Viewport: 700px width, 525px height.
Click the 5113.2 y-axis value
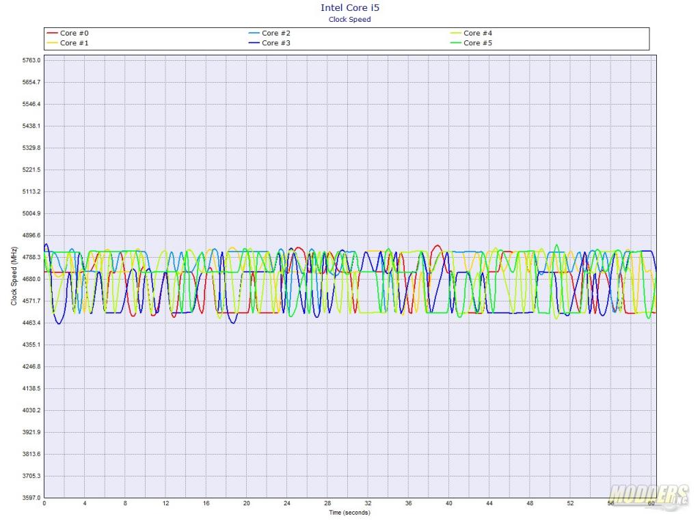coord(31,191)
